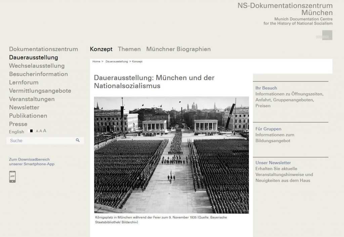
Task: Open the Ihr Besuch link
Action: coord(266,88)
